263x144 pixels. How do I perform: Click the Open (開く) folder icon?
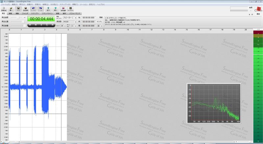pos(11,9)
